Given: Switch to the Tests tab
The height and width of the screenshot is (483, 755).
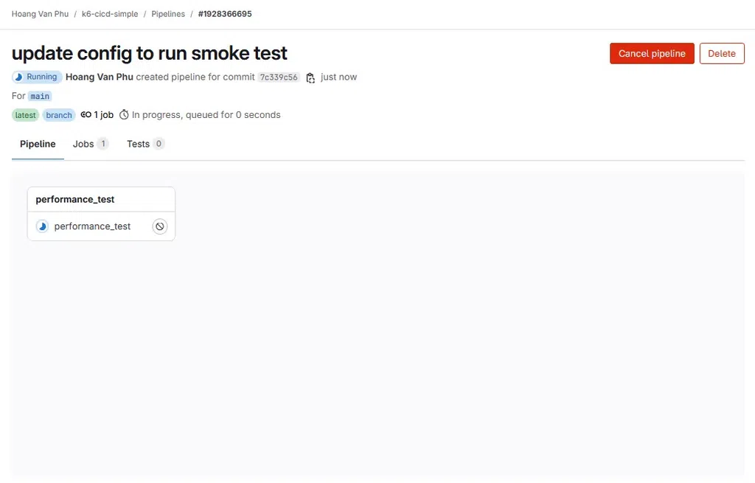Looking at the screenshot, I should click(x=145, y=144).
